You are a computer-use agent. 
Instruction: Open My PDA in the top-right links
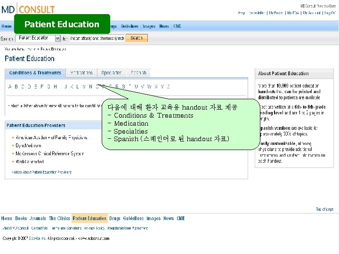(x=293, y=13)
